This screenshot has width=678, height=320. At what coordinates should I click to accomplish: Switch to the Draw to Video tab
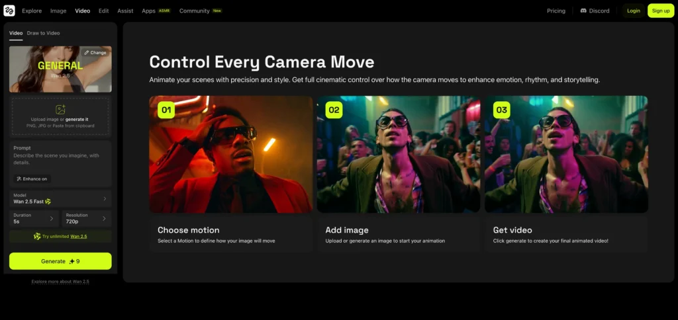coord(43,32)
